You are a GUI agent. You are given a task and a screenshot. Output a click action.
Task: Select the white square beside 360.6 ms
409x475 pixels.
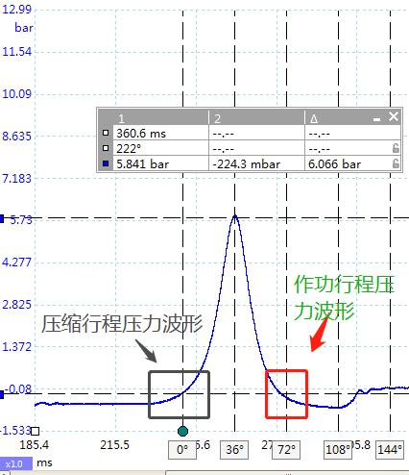tap(106, 133)
